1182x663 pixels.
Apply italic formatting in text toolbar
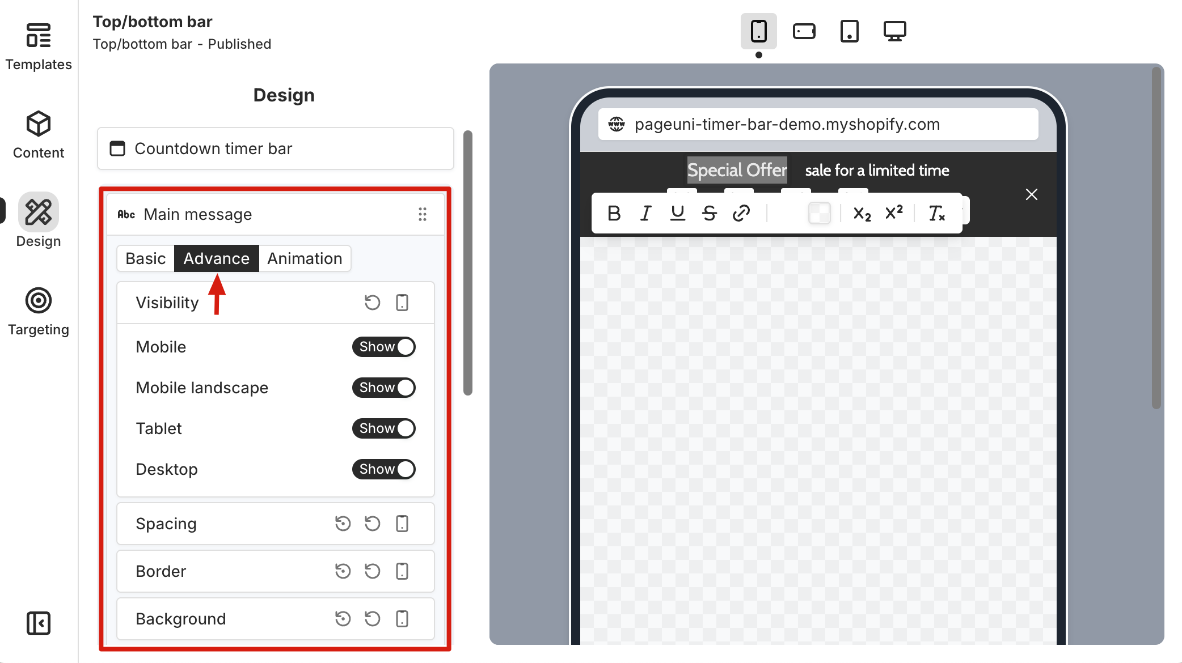tap(645, 213)
